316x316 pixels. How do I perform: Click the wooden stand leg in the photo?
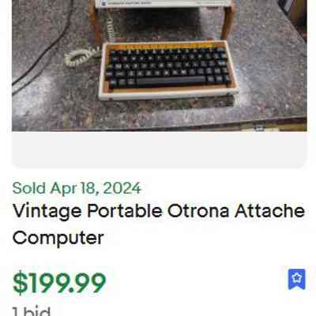[228, 22]
